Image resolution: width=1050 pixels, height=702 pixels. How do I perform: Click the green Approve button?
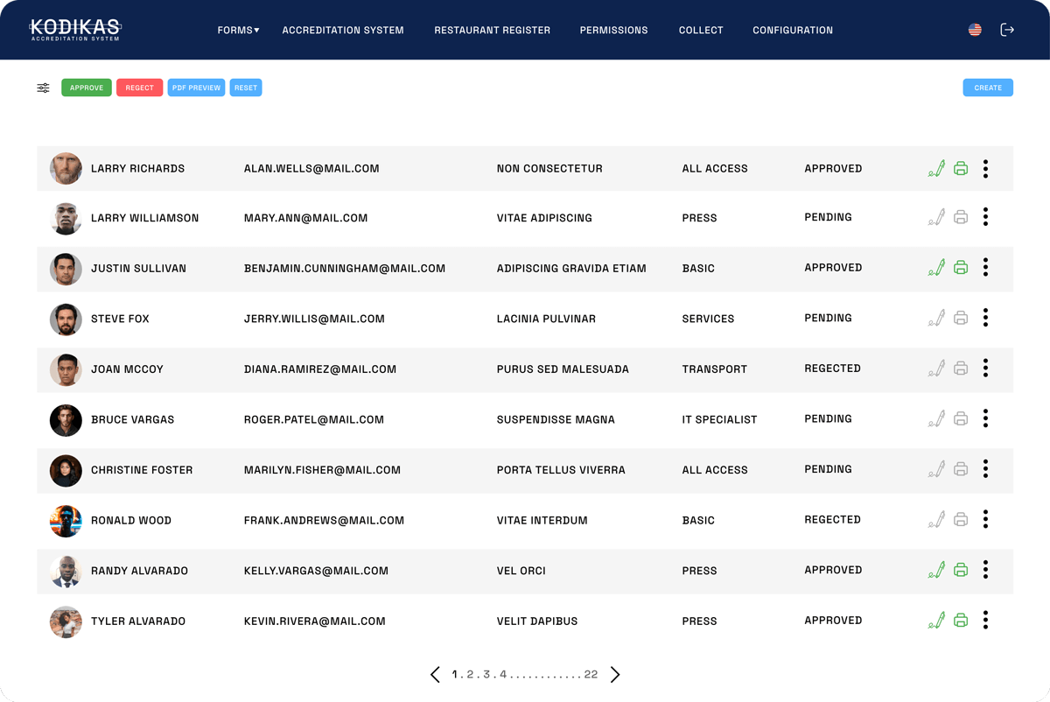point(87,88)
